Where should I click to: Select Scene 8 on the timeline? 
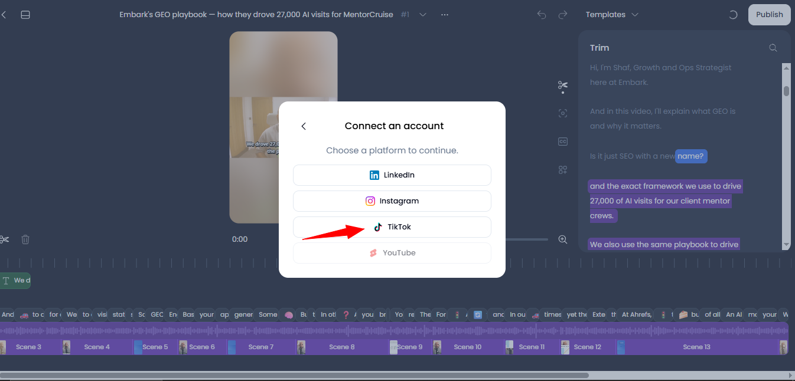(x=343, y=347)
